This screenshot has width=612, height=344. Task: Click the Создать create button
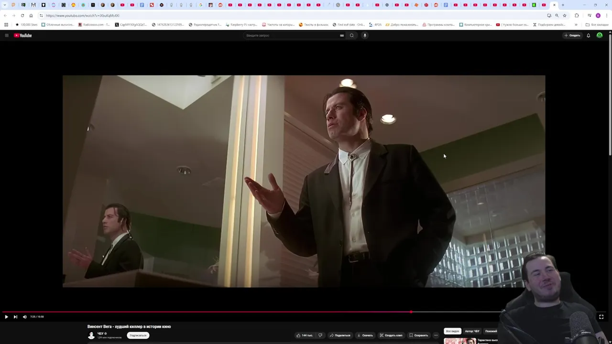[x=572, y=35]
